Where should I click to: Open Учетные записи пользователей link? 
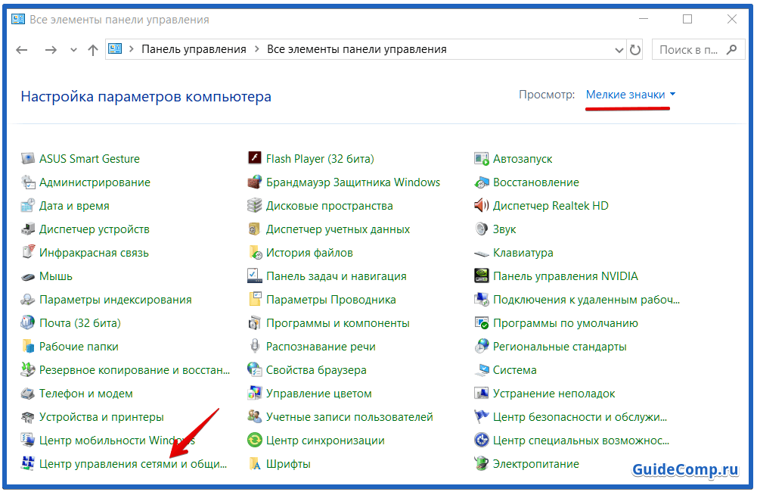coord(349,416)
